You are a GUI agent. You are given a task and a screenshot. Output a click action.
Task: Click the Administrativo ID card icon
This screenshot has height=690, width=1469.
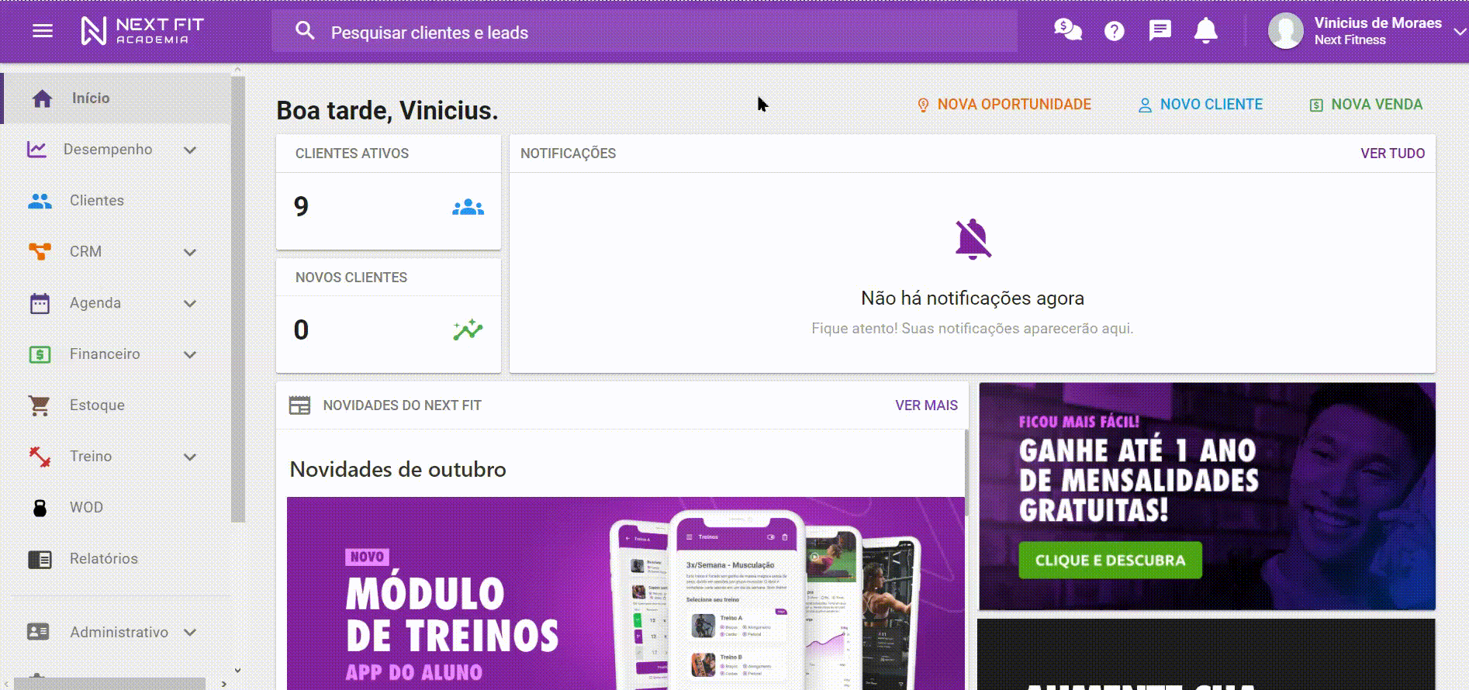click(38, 632)
